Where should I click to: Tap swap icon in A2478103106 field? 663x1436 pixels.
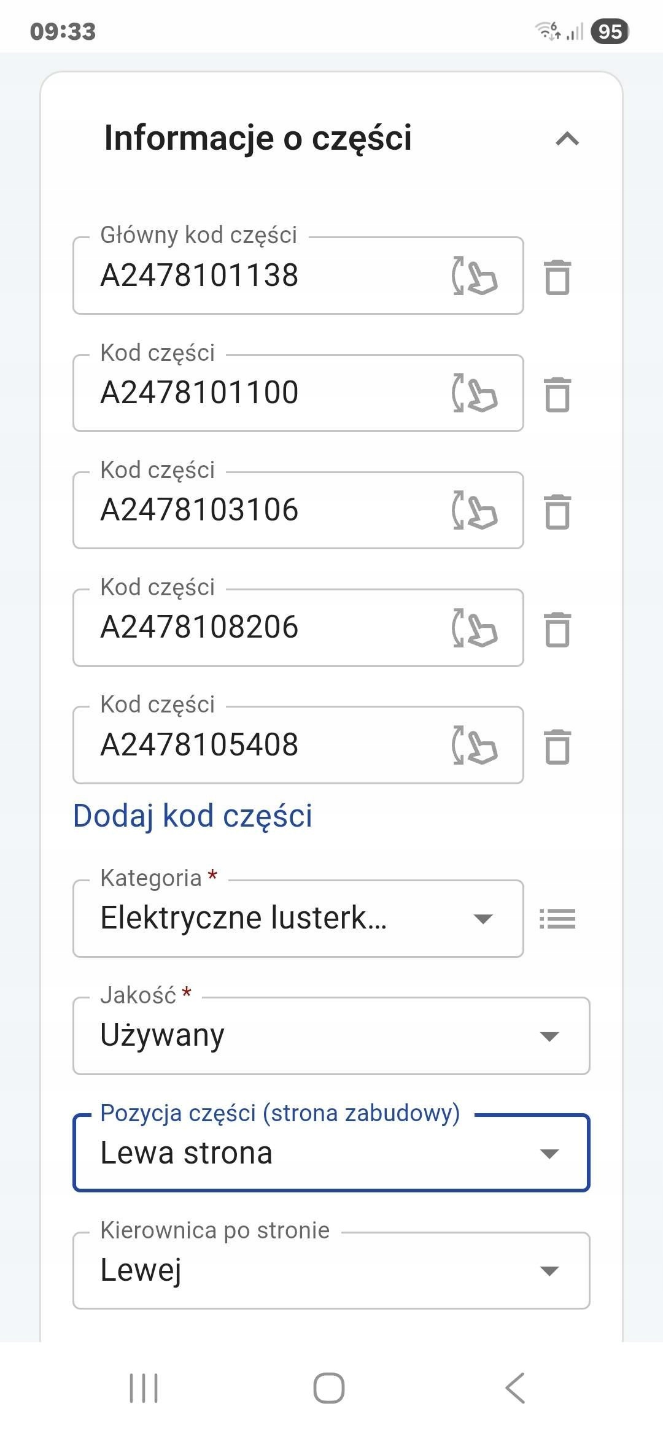pos(474,511)
